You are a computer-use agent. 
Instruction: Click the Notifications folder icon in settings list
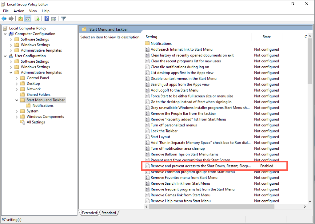tap(147, 43)
